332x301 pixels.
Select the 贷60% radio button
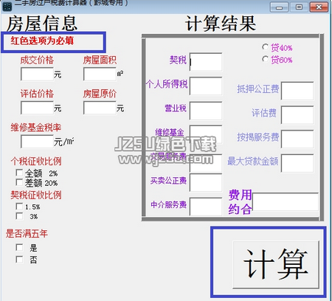265,59
